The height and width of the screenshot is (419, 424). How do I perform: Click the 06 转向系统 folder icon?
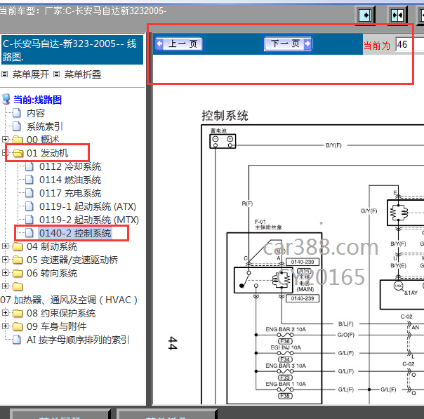tap(18, 273)
